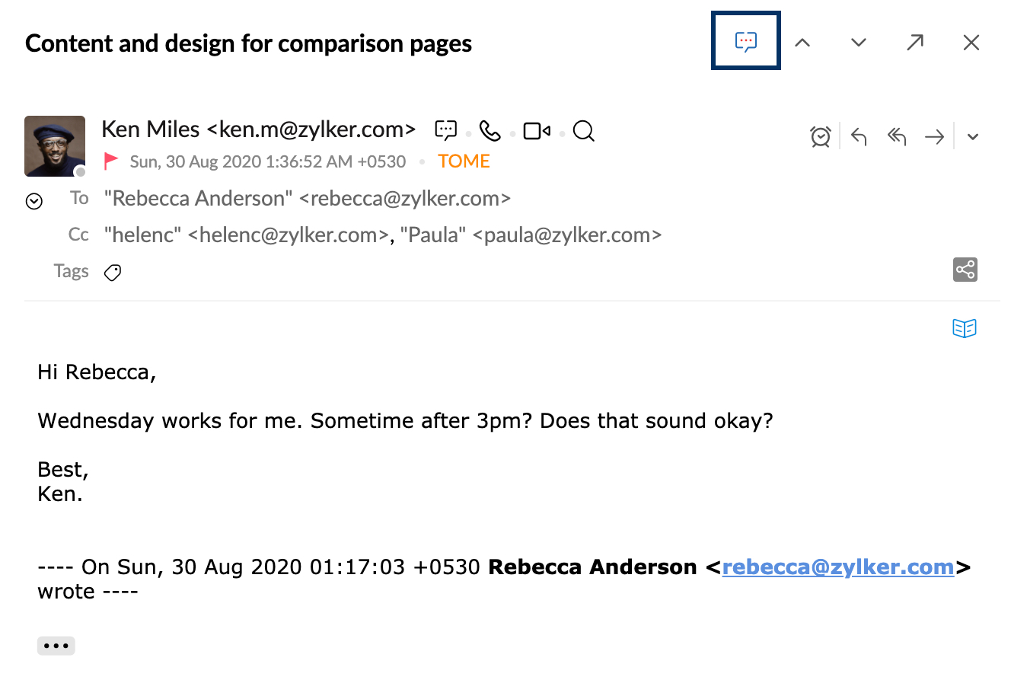Reply to this email
1011x696 pixels.
[859, 136]
